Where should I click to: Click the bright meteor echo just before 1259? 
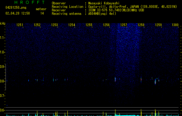point(155,82)
